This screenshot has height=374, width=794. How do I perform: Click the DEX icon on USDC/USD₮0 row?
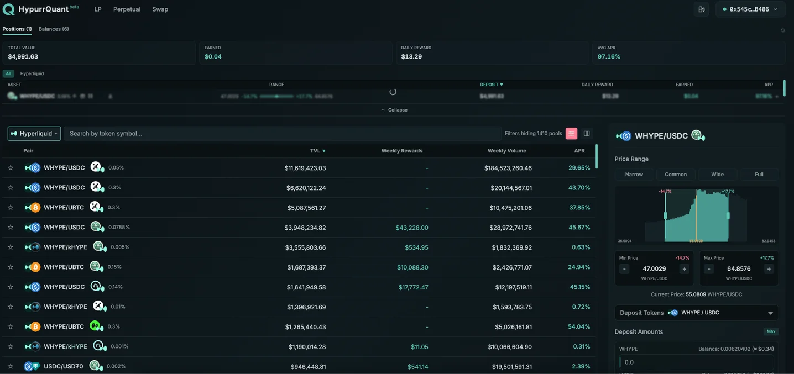click(x=96, y=366)
